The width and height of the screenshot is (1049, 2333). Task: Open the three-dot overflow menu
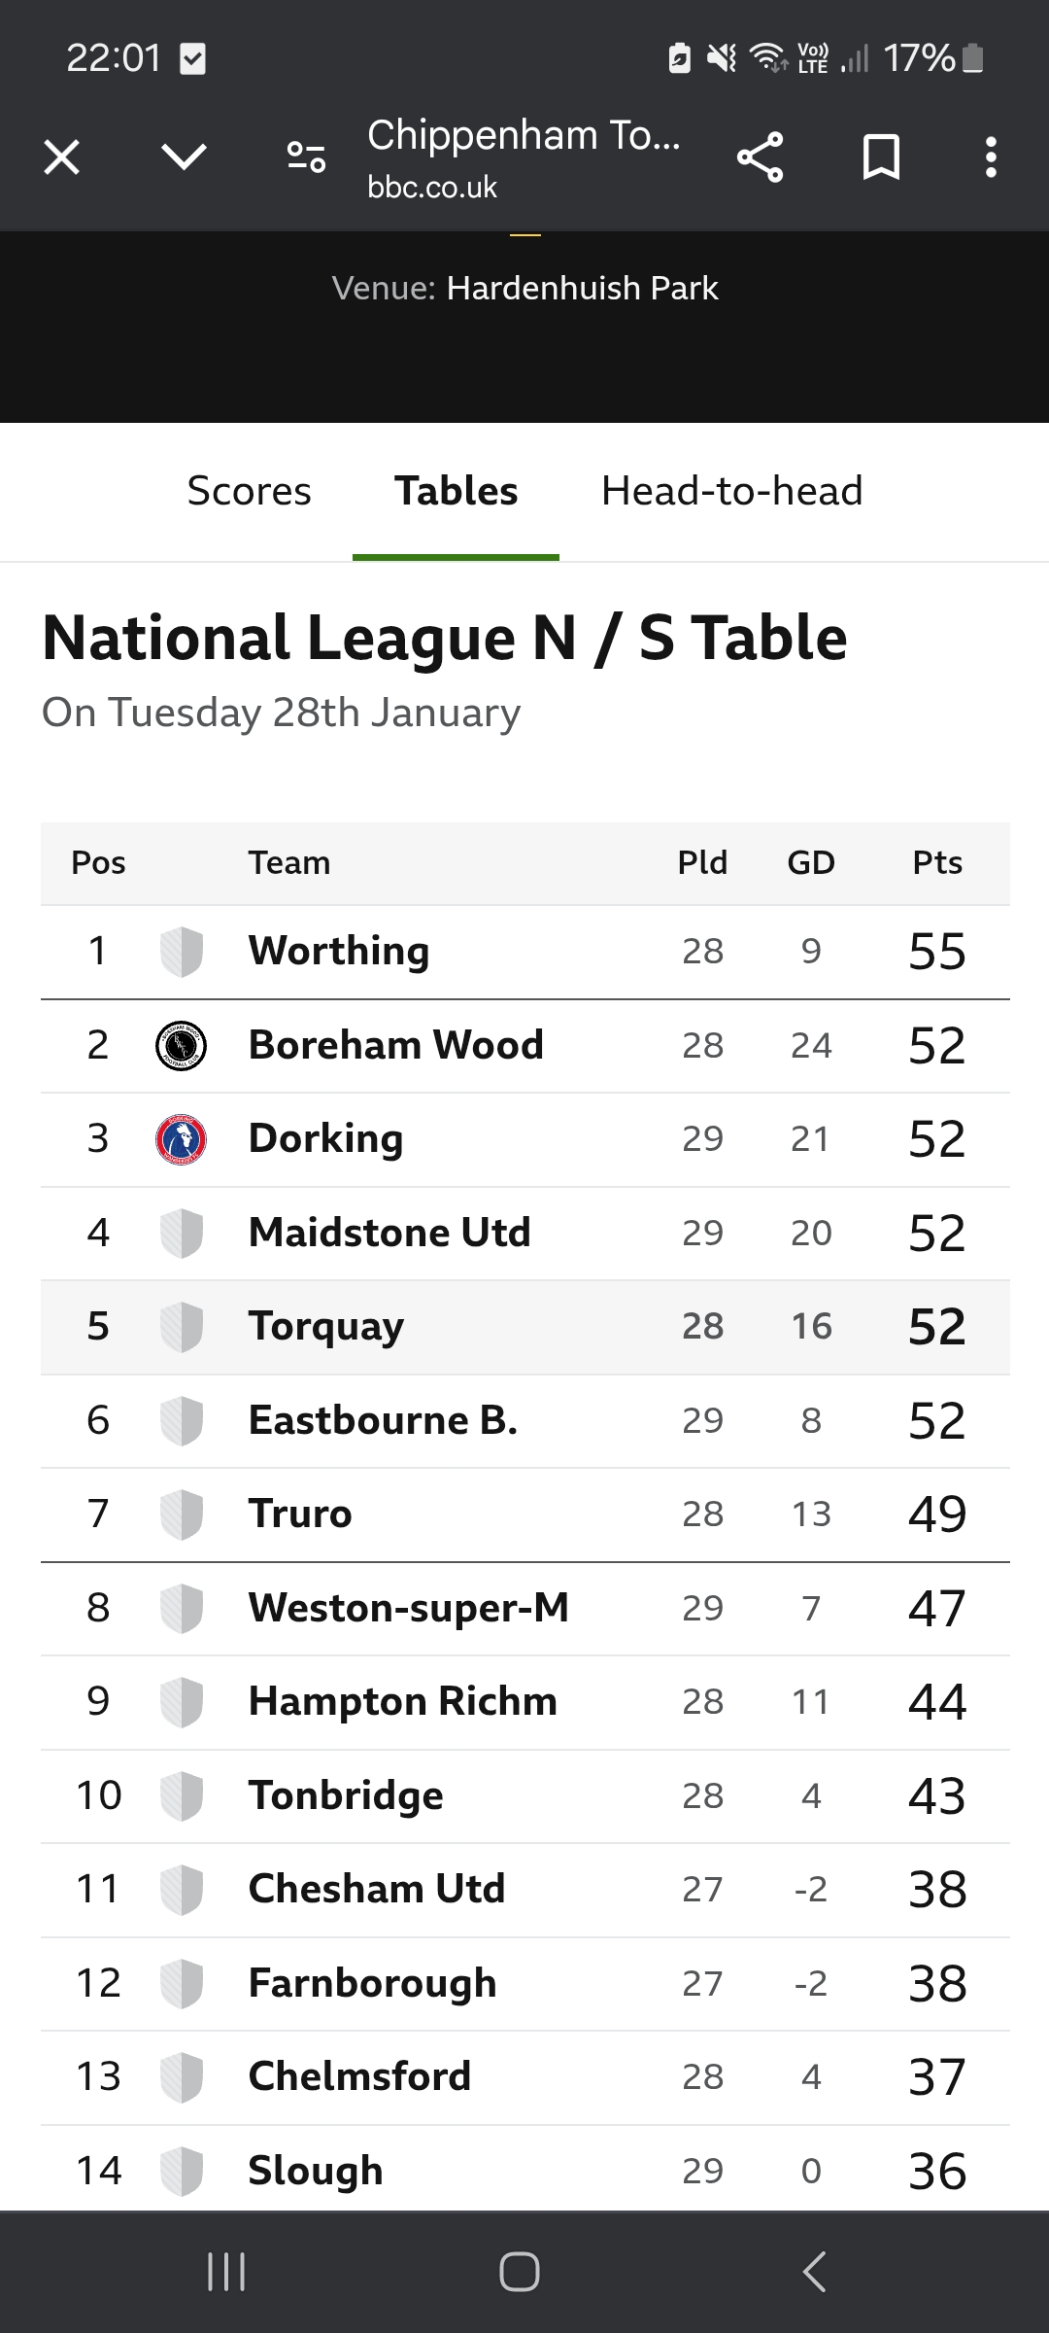(x=991, y=157)
